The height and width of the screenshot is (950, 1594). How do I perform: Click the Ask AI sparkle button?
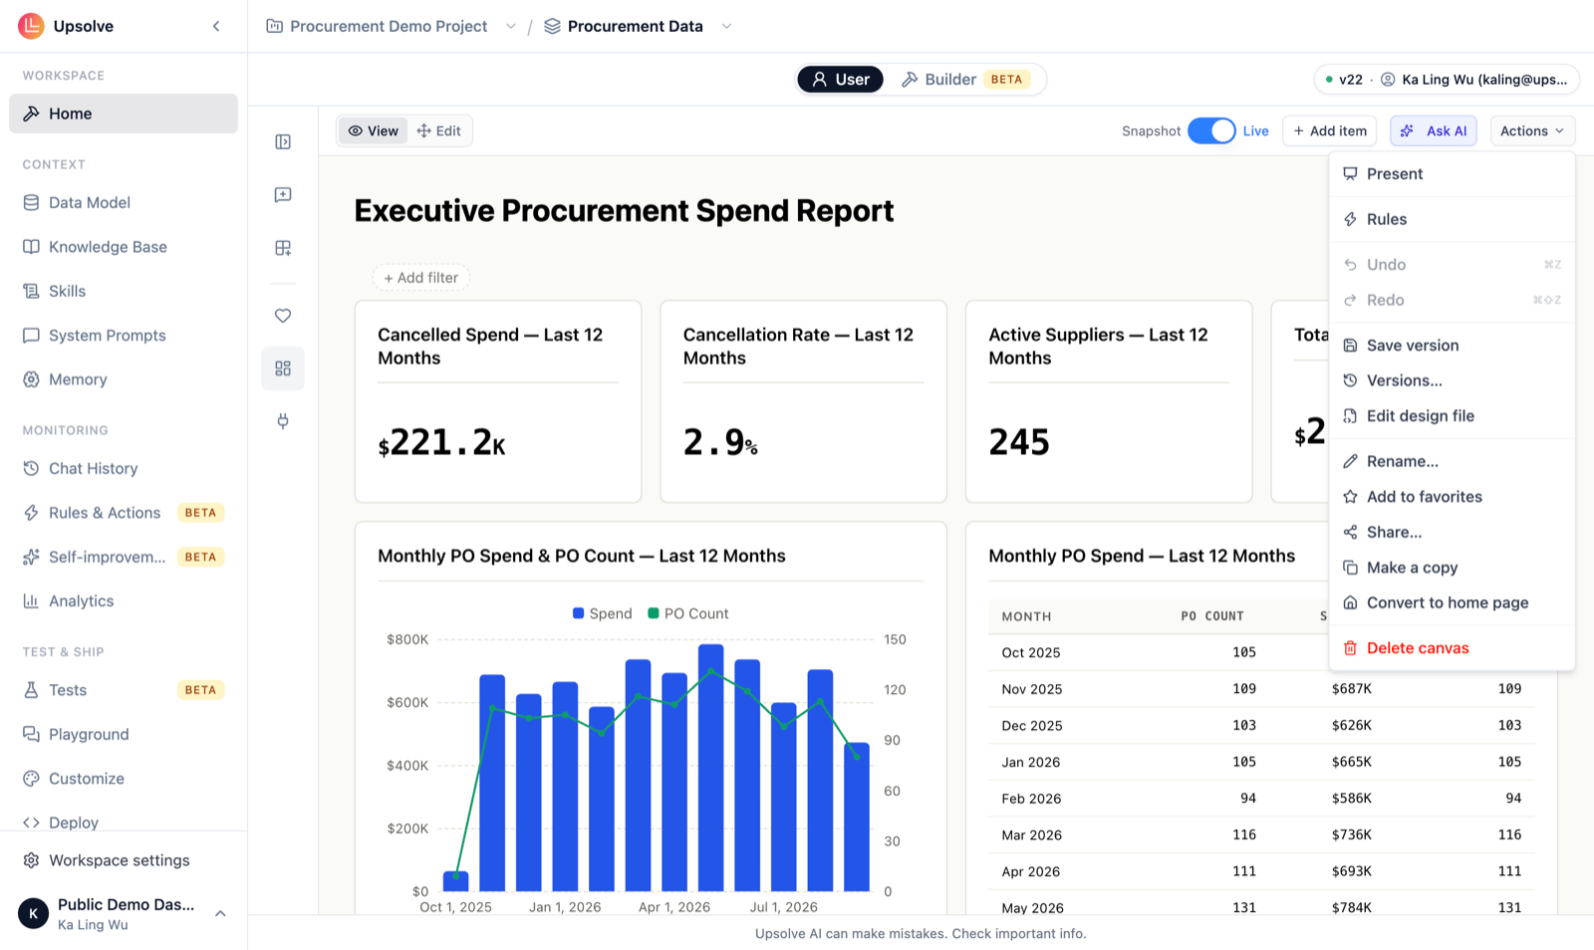pos(1433,130)
